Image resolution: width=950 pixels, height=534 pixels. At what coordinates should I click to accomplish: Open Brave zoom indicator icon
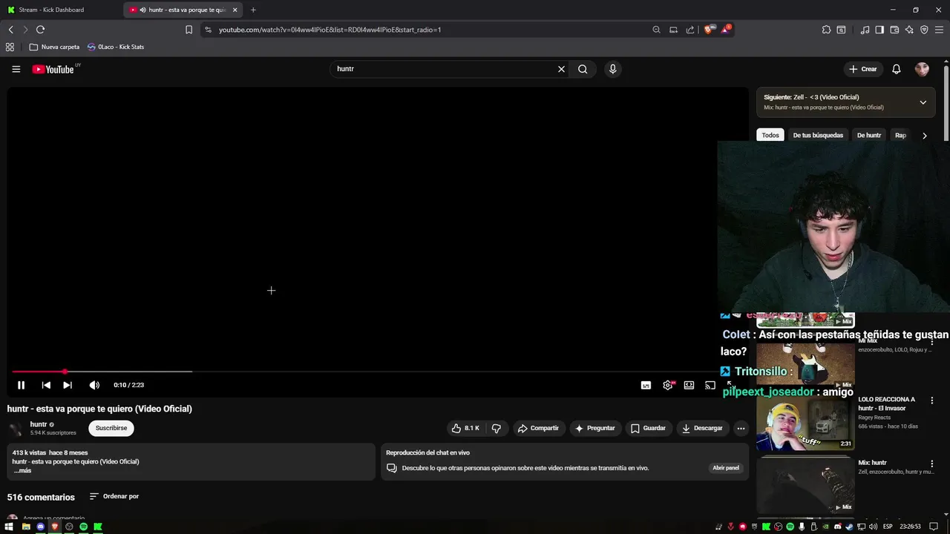point(656,30)
